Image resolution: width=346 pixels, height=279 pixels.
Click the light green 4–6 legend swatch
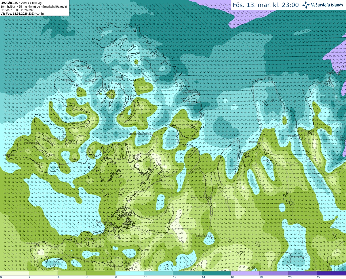pyautogui.click(x=72, y=273)
